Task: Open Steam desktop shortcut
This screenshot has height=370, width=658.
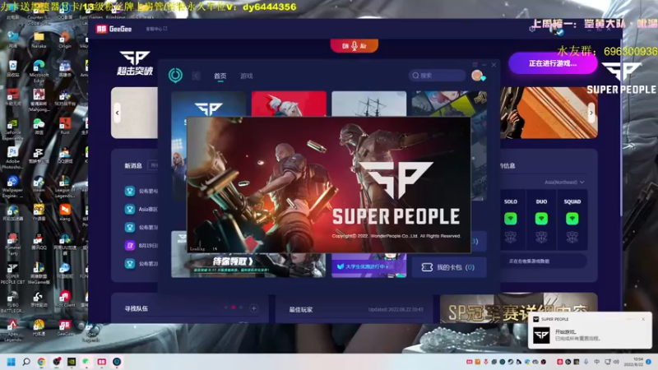Action: pyautogui.click(x=39, y=183)
